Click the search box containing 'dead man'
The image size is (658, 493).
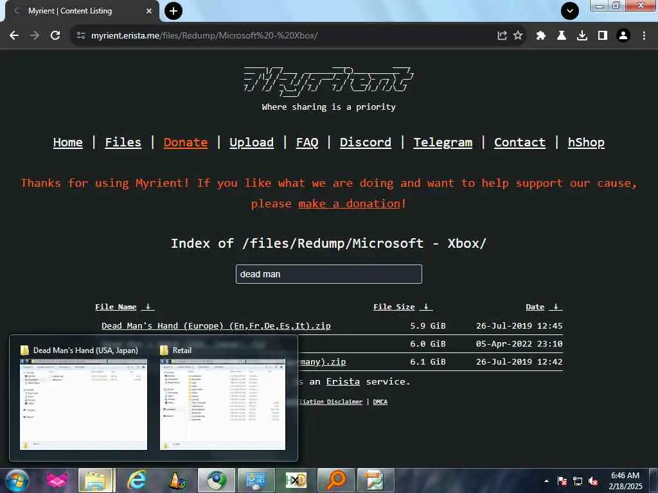click(328, 274)
